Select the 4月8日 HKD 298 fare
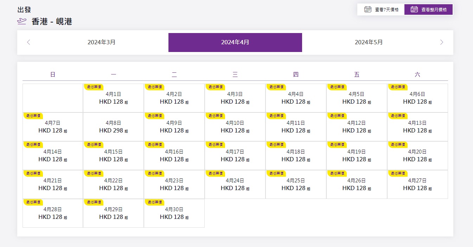This screenshot has height=247, width=473. tap(113, 127)
